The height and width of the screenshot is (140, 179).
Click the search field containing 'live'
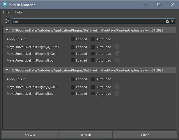click(x=93, y=21)
